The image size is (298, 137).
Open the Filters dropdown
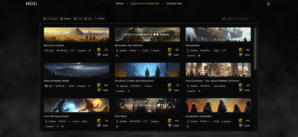pyautogui.click(x=100, y=19)
